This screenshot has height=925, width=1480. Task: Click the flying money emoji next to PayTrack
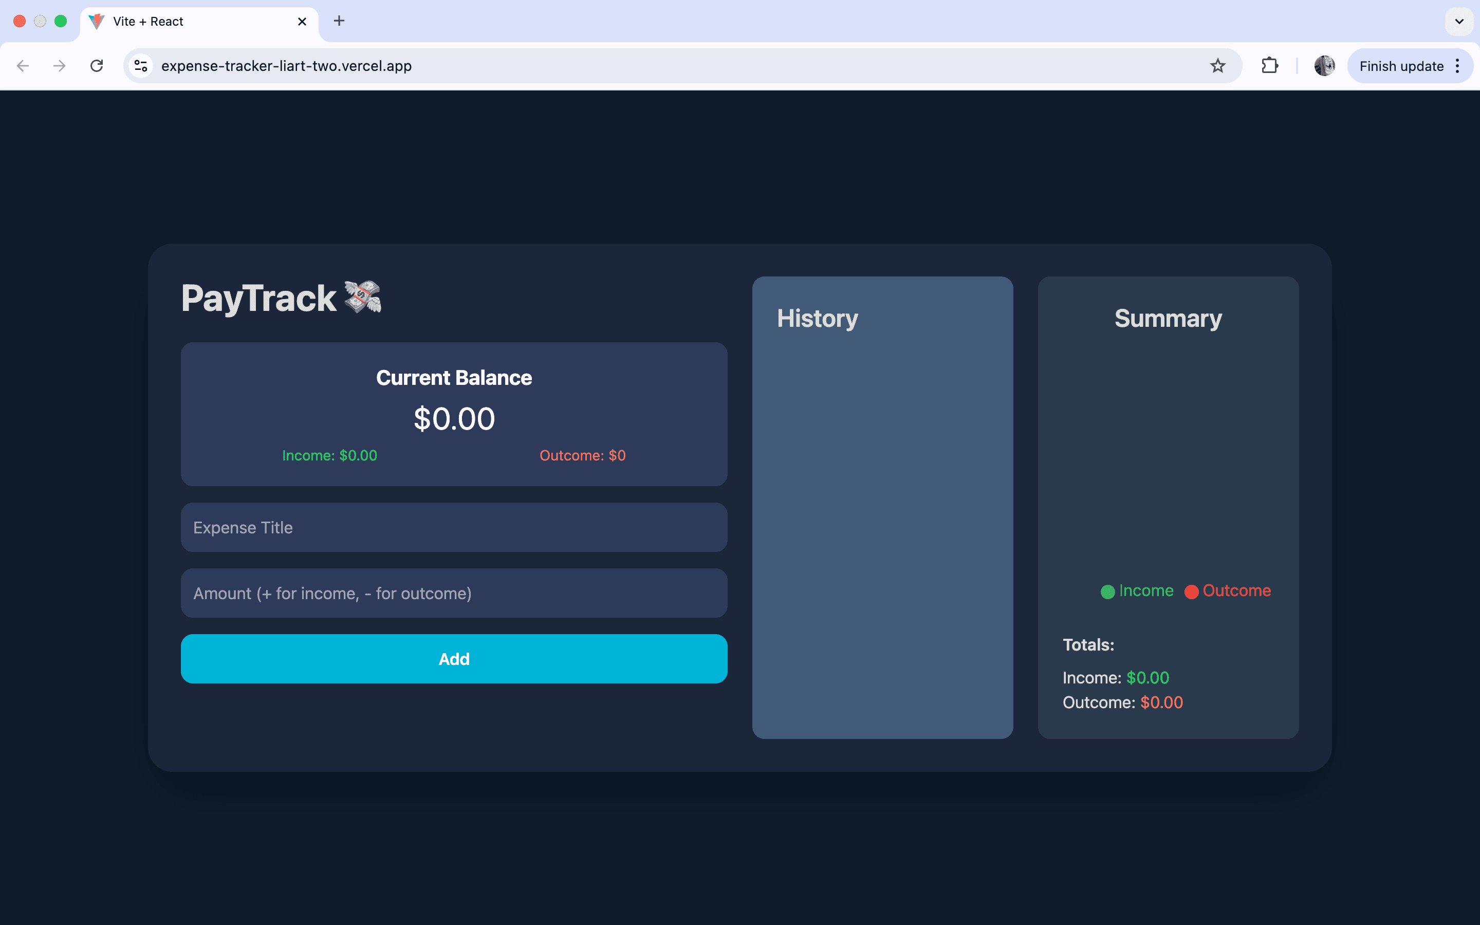(363, 298)
